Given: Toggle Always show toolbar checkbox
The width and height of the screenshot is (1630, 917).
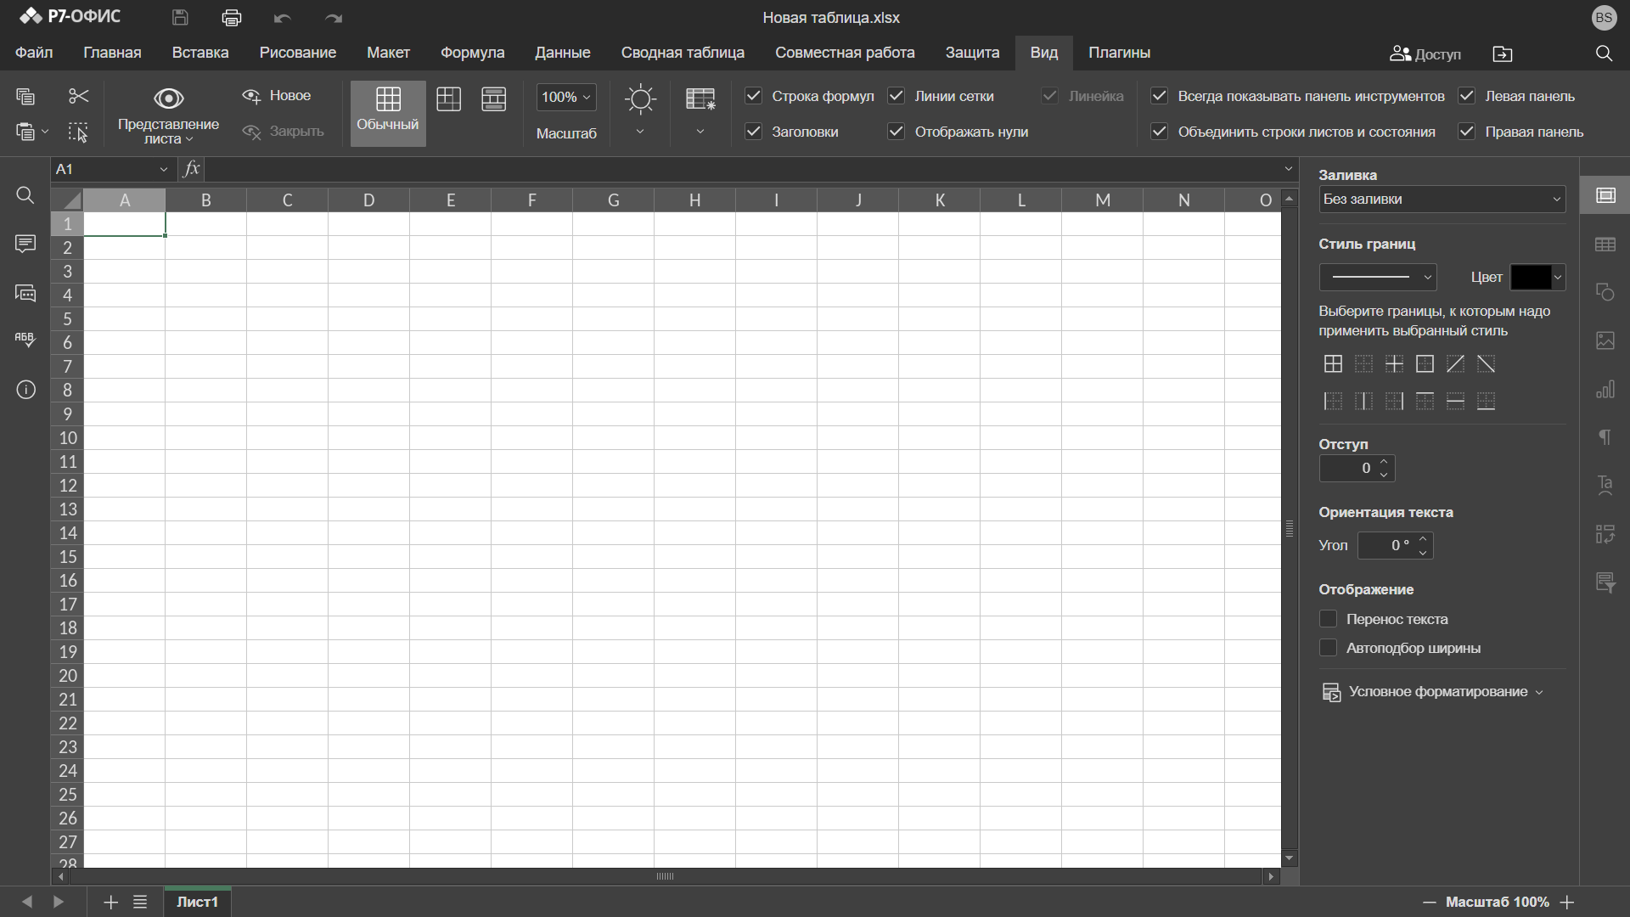Looking at the screenshot, I should point(1159,96).
